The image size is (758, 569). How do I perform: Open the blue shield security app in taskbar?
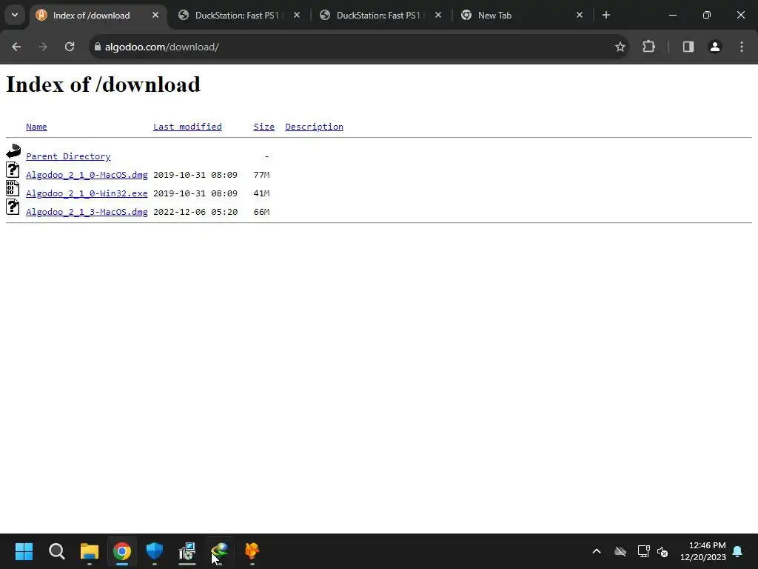(155, 551)
